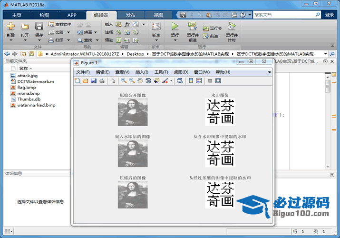Click Hide Plot Tools icon in Figure 1
Image resolution: width=340 pixels, height=238 pixels.
(x=210, y=81)
